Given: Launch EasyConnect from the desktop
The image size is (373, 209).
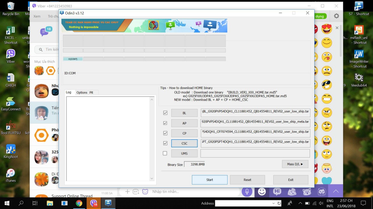Looking at the screenshot, I should [x=11, y=104].
